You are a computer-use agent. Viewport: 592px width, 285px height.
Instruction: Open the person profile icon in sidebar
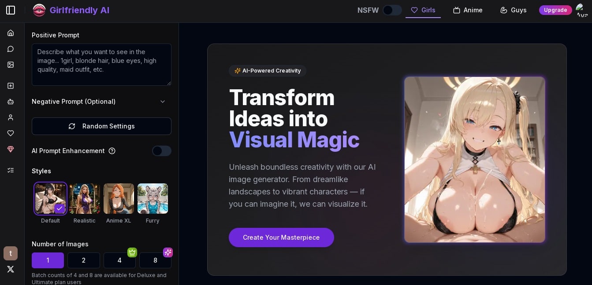coord(11,117)
